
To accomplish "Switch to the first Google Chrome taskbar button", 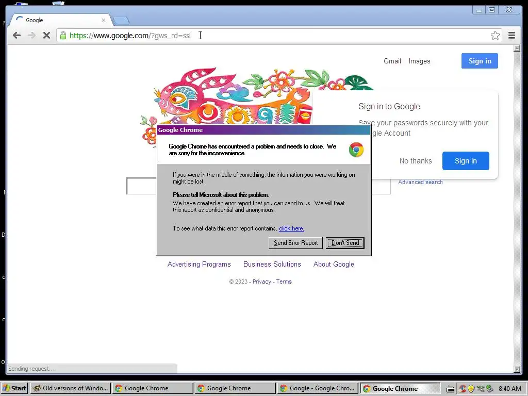I will pyautogui.click(x=153, y=388).
